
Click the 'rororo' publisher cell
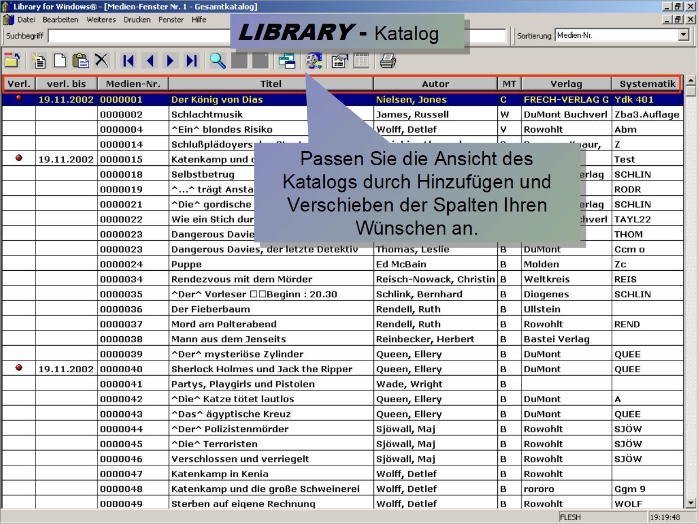(566, 488)
